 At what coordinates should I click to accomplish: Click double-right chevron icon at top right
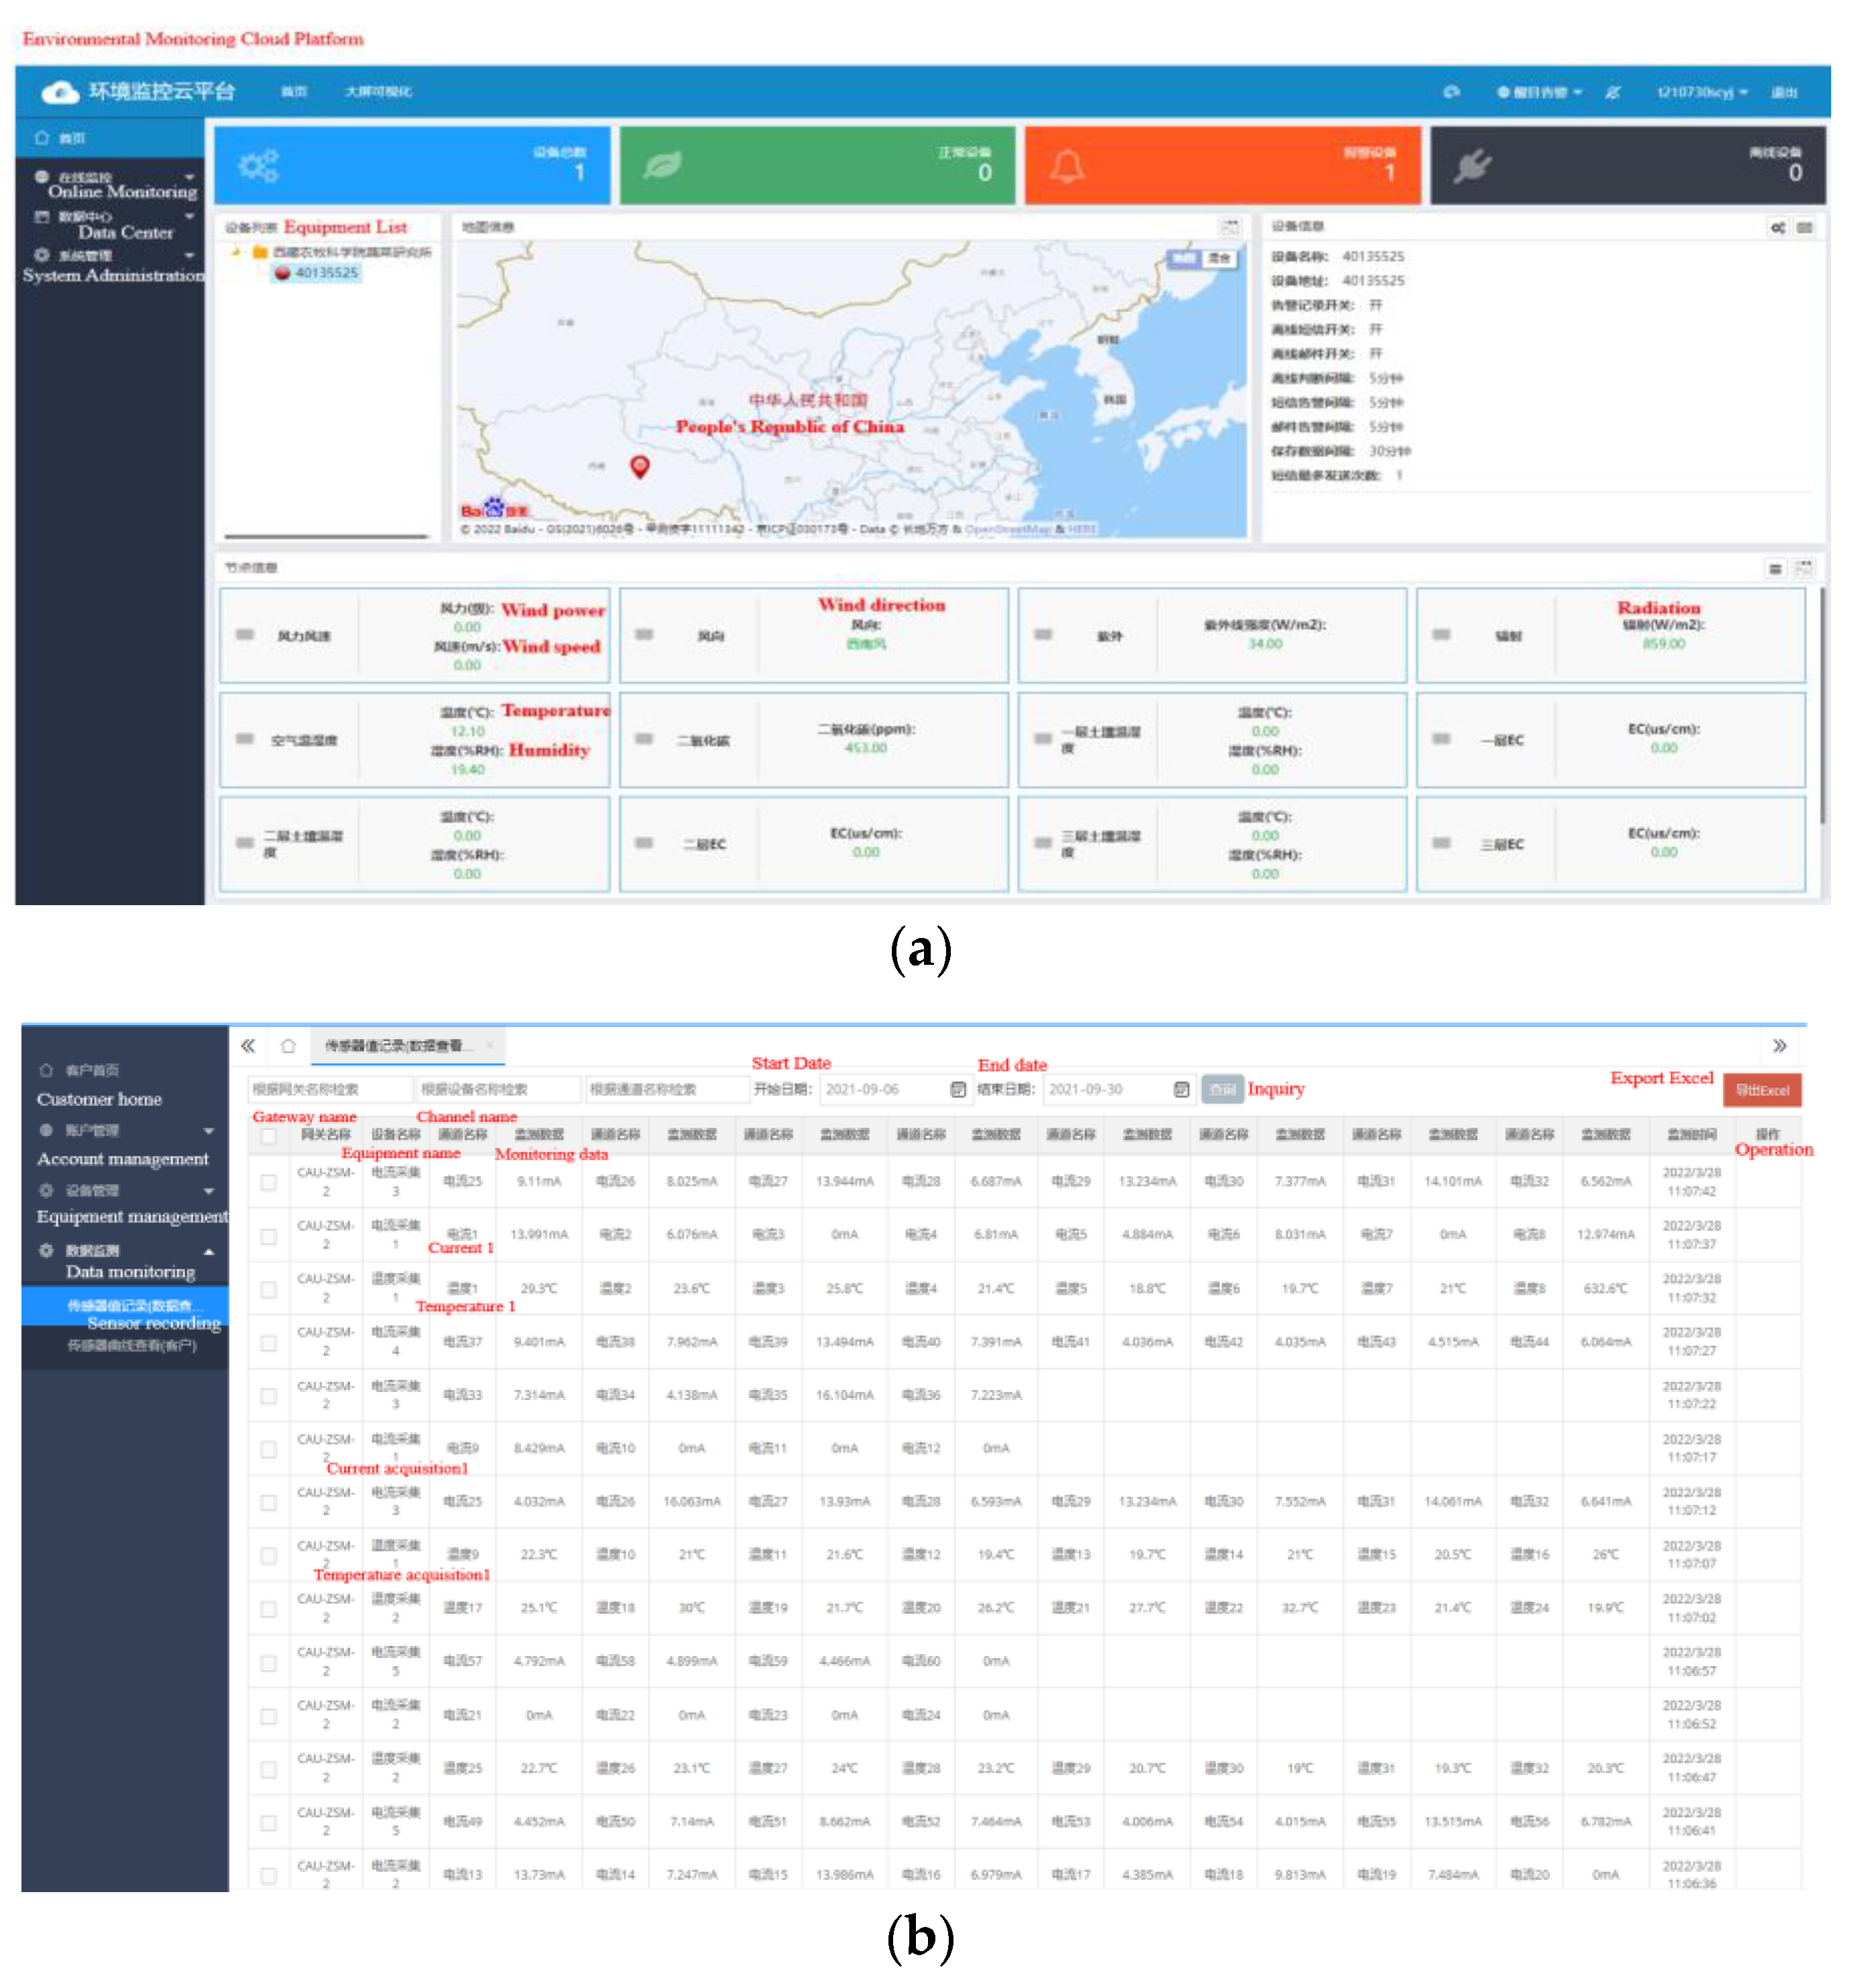coord(1779,1046)
